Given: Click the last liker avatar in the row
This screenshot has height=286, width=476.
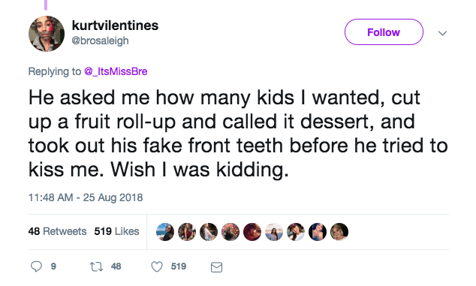Looking at the screenshot, I should [x=339, y=232].
